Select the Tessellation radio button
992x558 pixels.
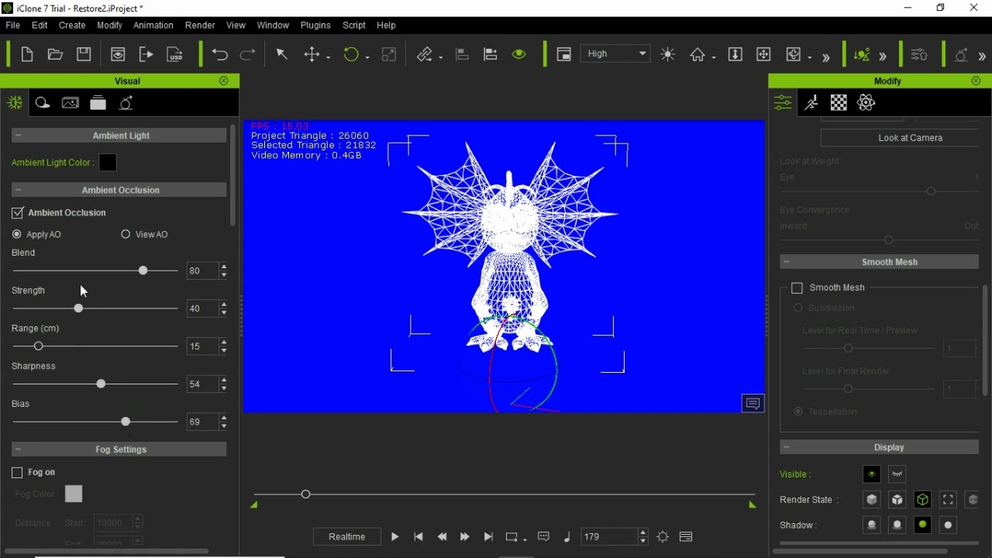pos(798,412)
